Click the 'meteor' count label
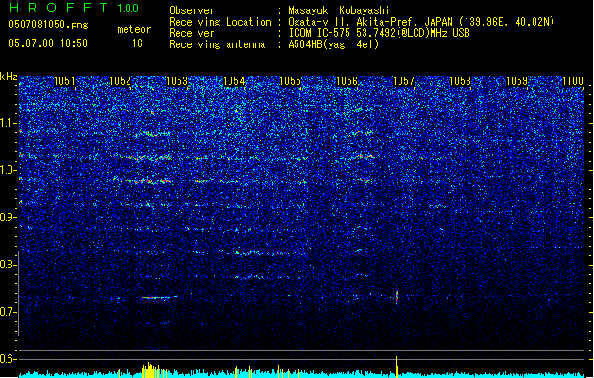This screenshot has width=594, height=378. click(134, 29)
